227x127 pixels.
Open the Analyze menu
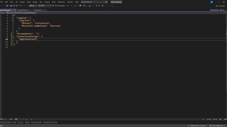click(x=47, y=2)
